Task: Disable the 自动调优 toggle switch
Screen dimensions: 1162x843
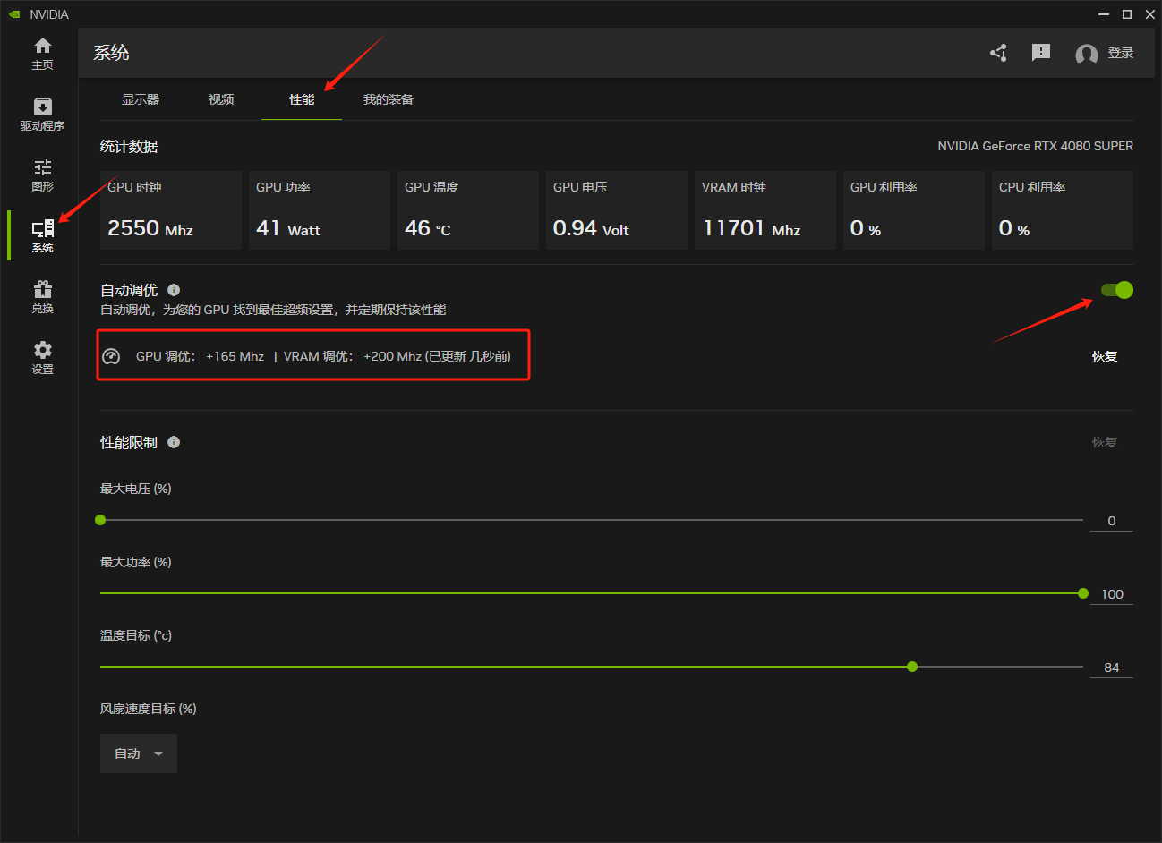Action: pos(1116,290)
